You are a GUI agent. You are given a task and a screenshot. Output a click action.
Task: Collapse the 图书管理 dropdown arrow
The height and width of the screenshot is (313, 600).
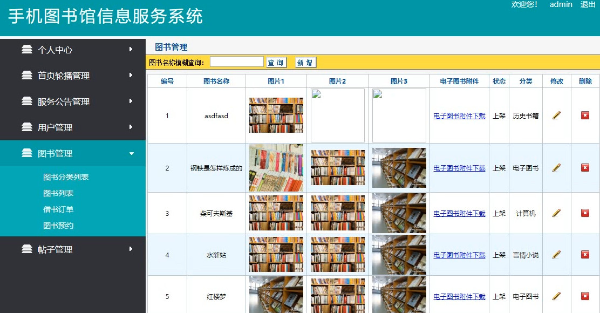131,153
